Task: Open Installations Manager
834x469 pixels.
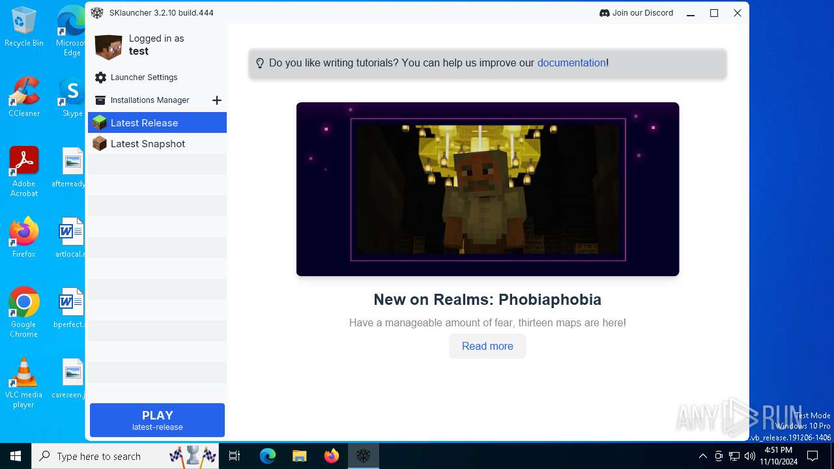Action: (x=150, y=100)
